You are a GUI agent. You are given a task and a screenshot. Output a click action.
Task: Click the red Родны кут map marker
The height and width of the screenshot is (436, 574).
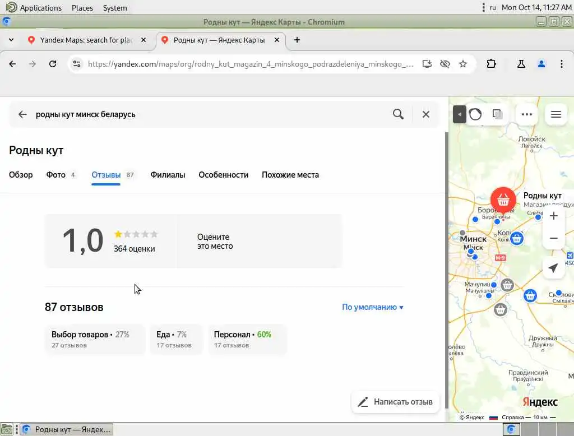503,200
